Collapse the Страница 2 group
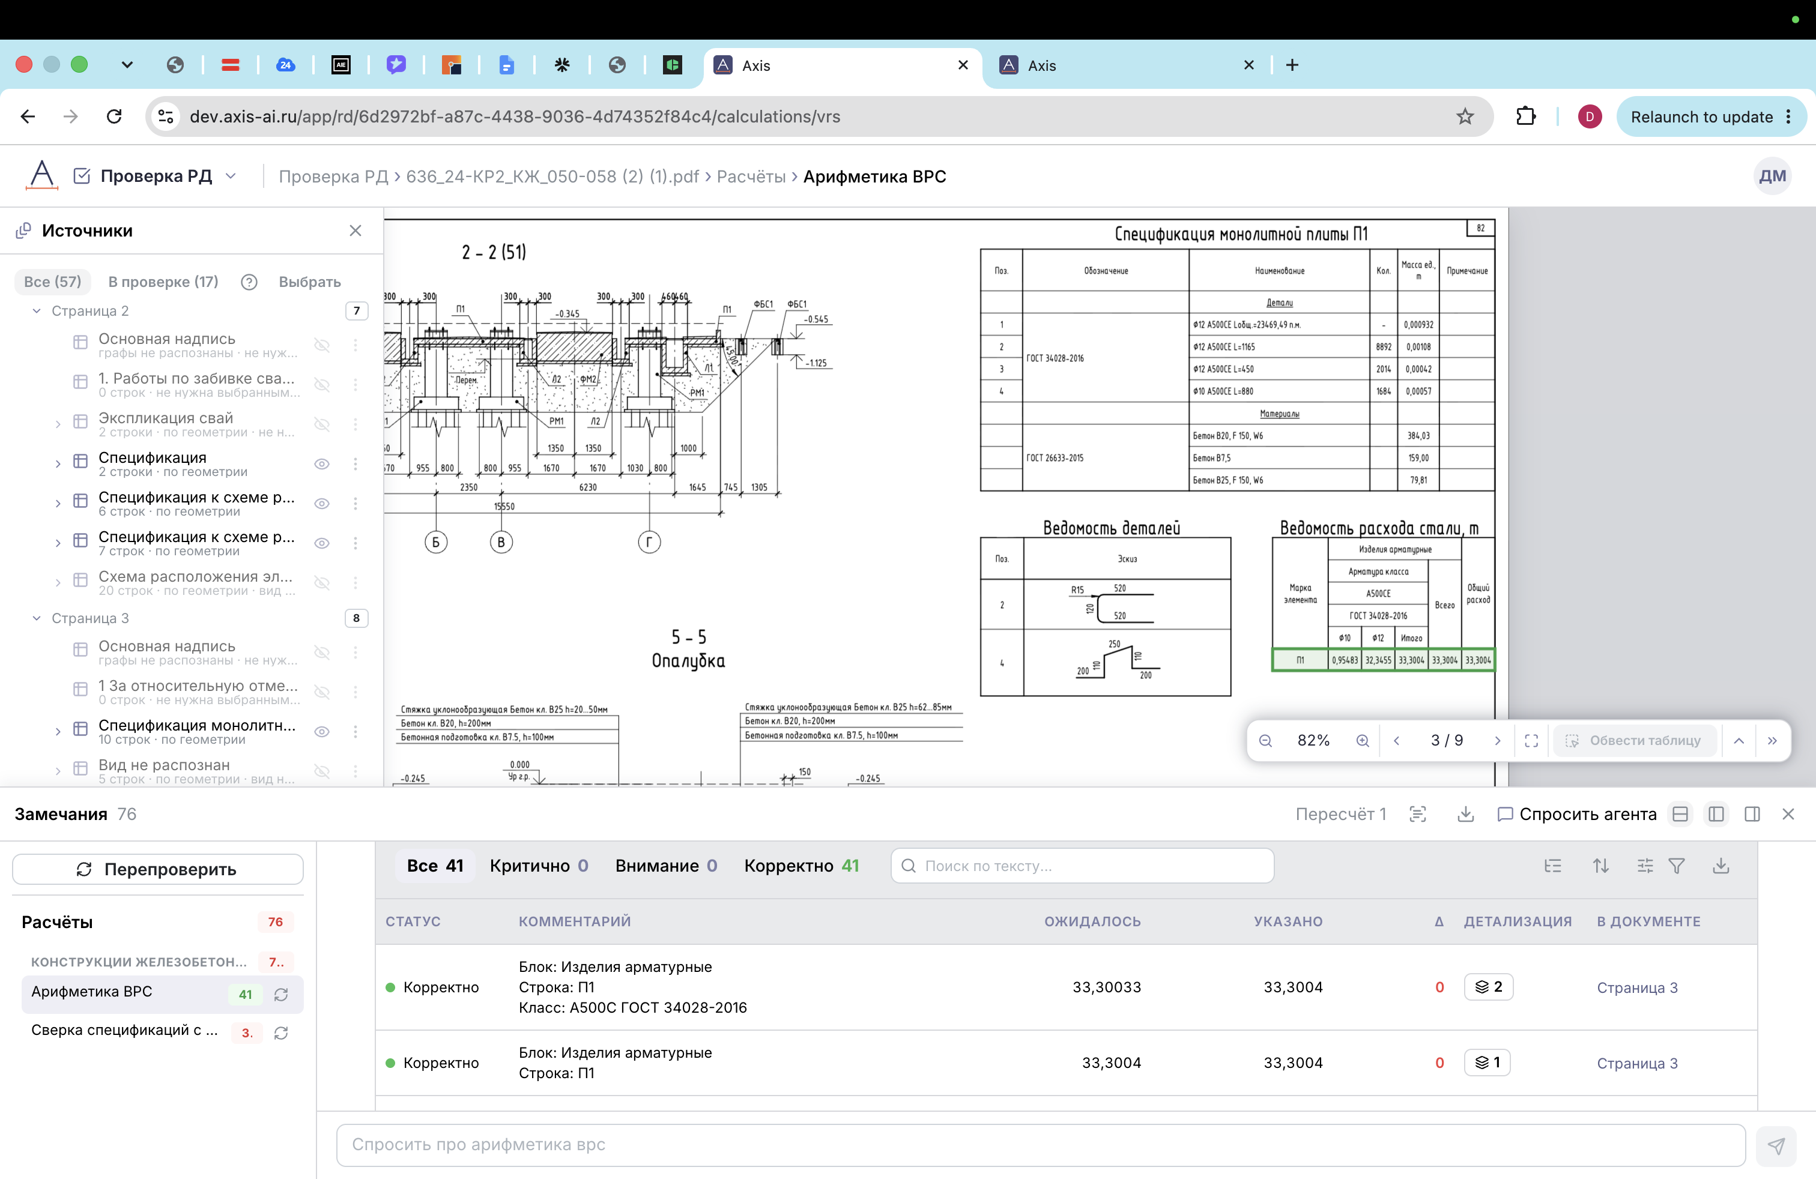 click(36, 310)
